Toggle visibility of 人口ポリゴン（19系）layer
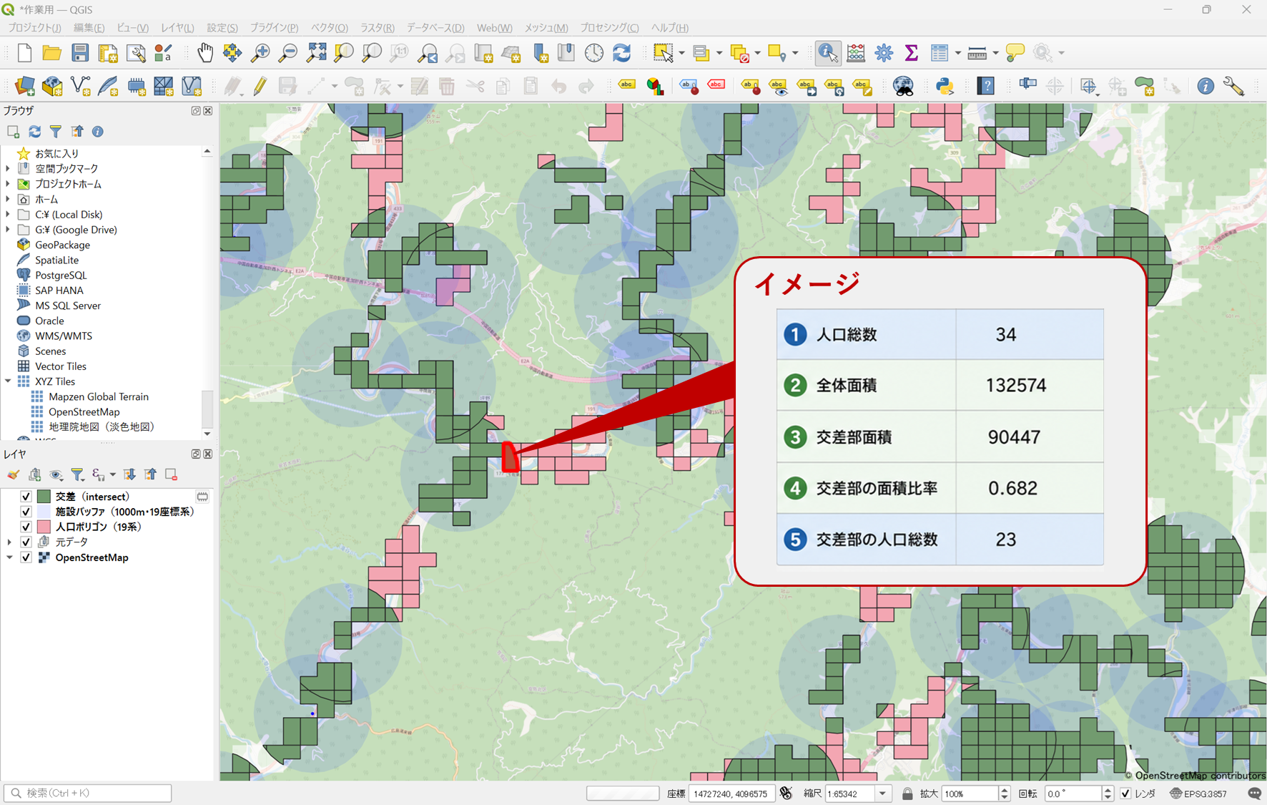The height and width of the screenshot is (805, 1267). pyautogui.click(x=26, y=527)
